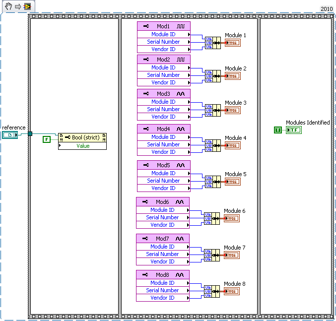The height and width of the screenshot is (321, 336).
Task: Select Mod1 Serial Number property
Action: pos(164,42)
